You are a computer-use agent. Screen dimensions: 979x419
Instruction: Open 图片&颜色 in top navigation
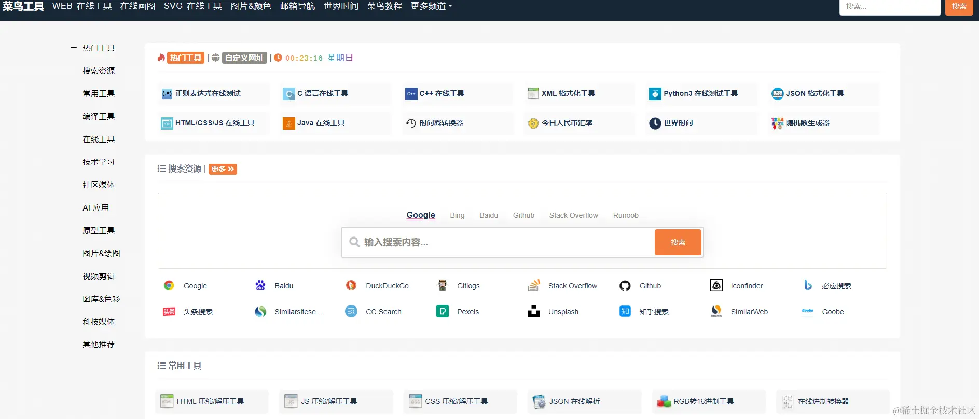click(251, 6)
